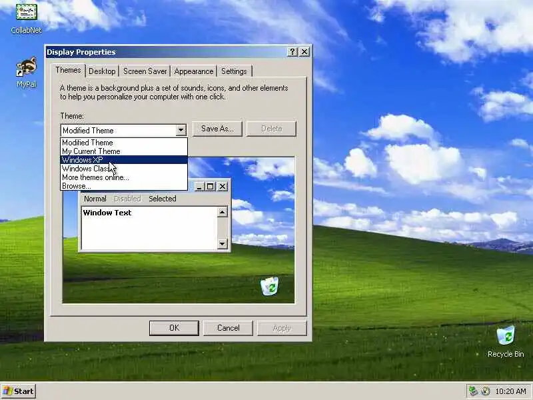Select the Windows XP theme option
The height and width of the screenshot is (400, 533).
click(124, 160)
